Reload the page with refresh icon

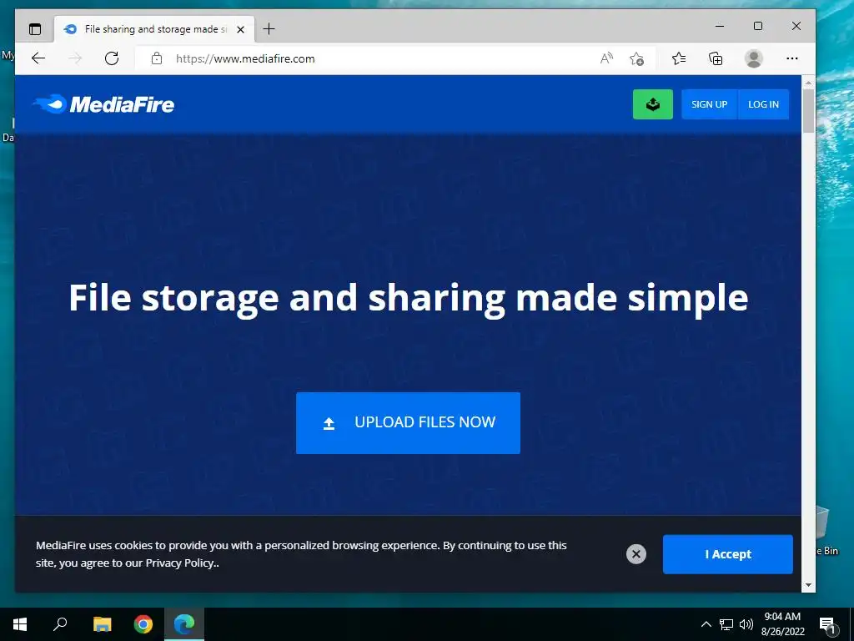coord(112,58)
